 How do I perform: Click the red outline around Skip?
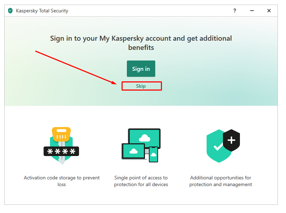point(142,86)
